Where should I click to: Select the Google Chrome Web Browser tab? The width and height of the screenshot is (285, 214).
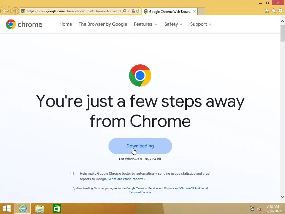tap(169, 11)
